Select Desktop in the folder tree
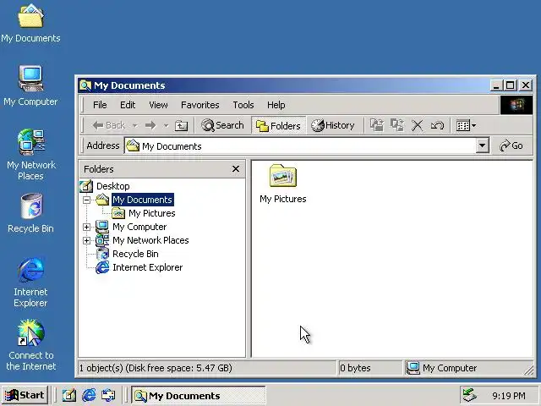The height and width of the screenshot is (406, 541). (112, 186)
